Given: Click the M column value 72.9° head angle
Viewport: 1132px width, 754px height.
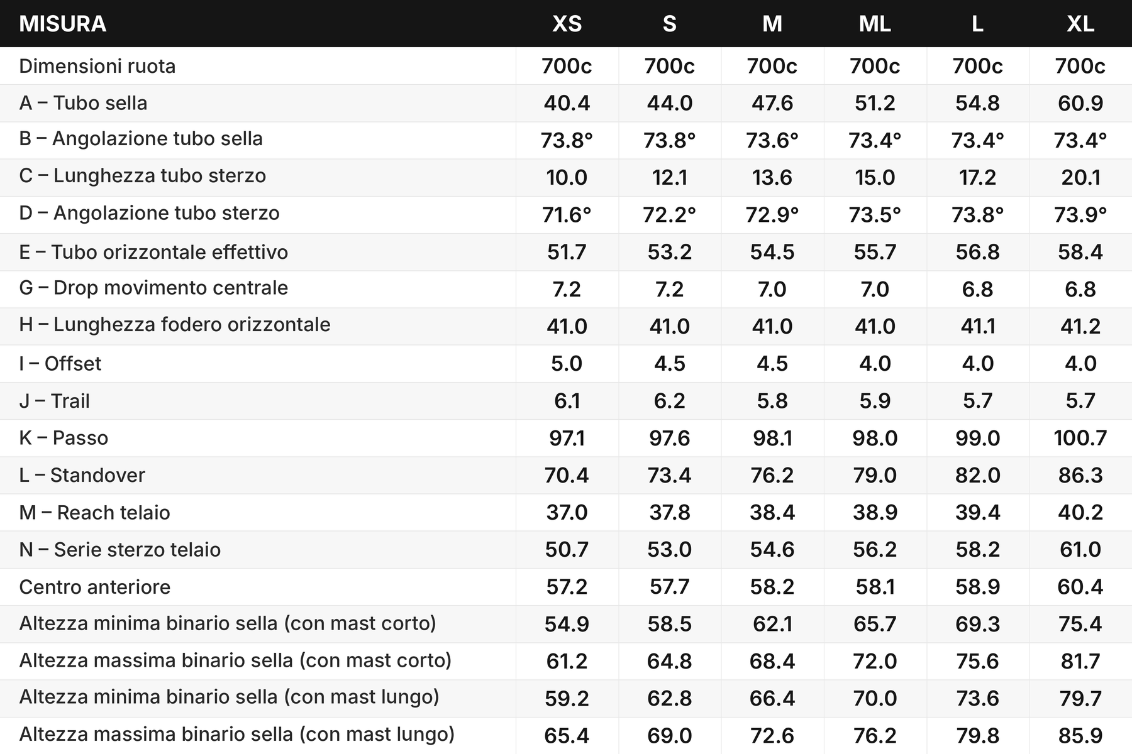Looking at the screenshot, I should (x=772, y=215).
